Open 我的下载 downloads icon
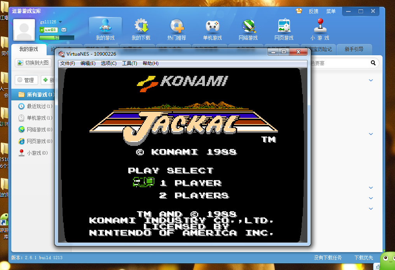Viewport: 395px width, 270px height. coord(141,30)
